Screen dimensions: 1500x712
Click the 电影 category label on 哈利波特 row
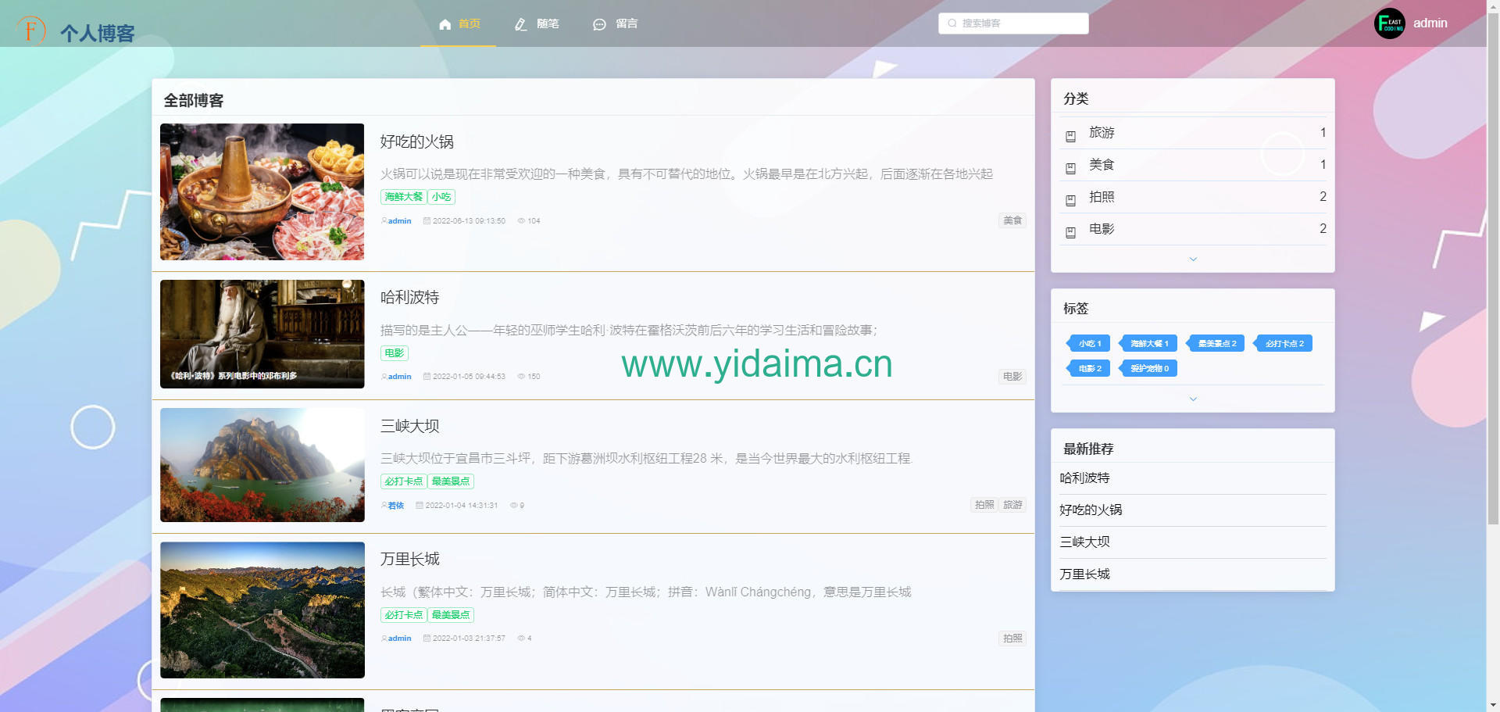click(1012, 377)
